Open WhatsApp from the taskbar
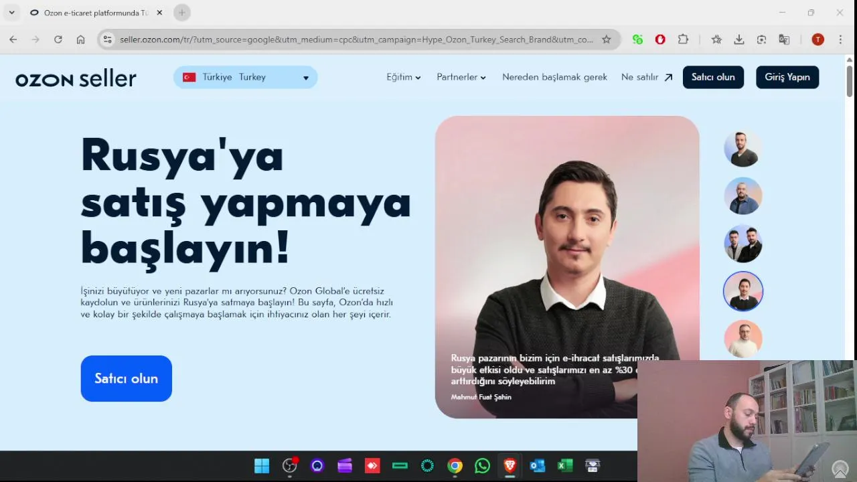 click(x=482, y=466)
